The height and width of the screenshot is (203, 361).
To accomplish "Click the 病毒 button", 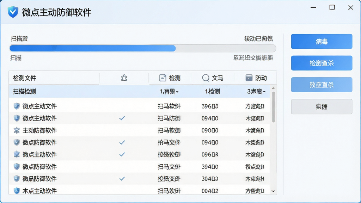I will (322, 42).
